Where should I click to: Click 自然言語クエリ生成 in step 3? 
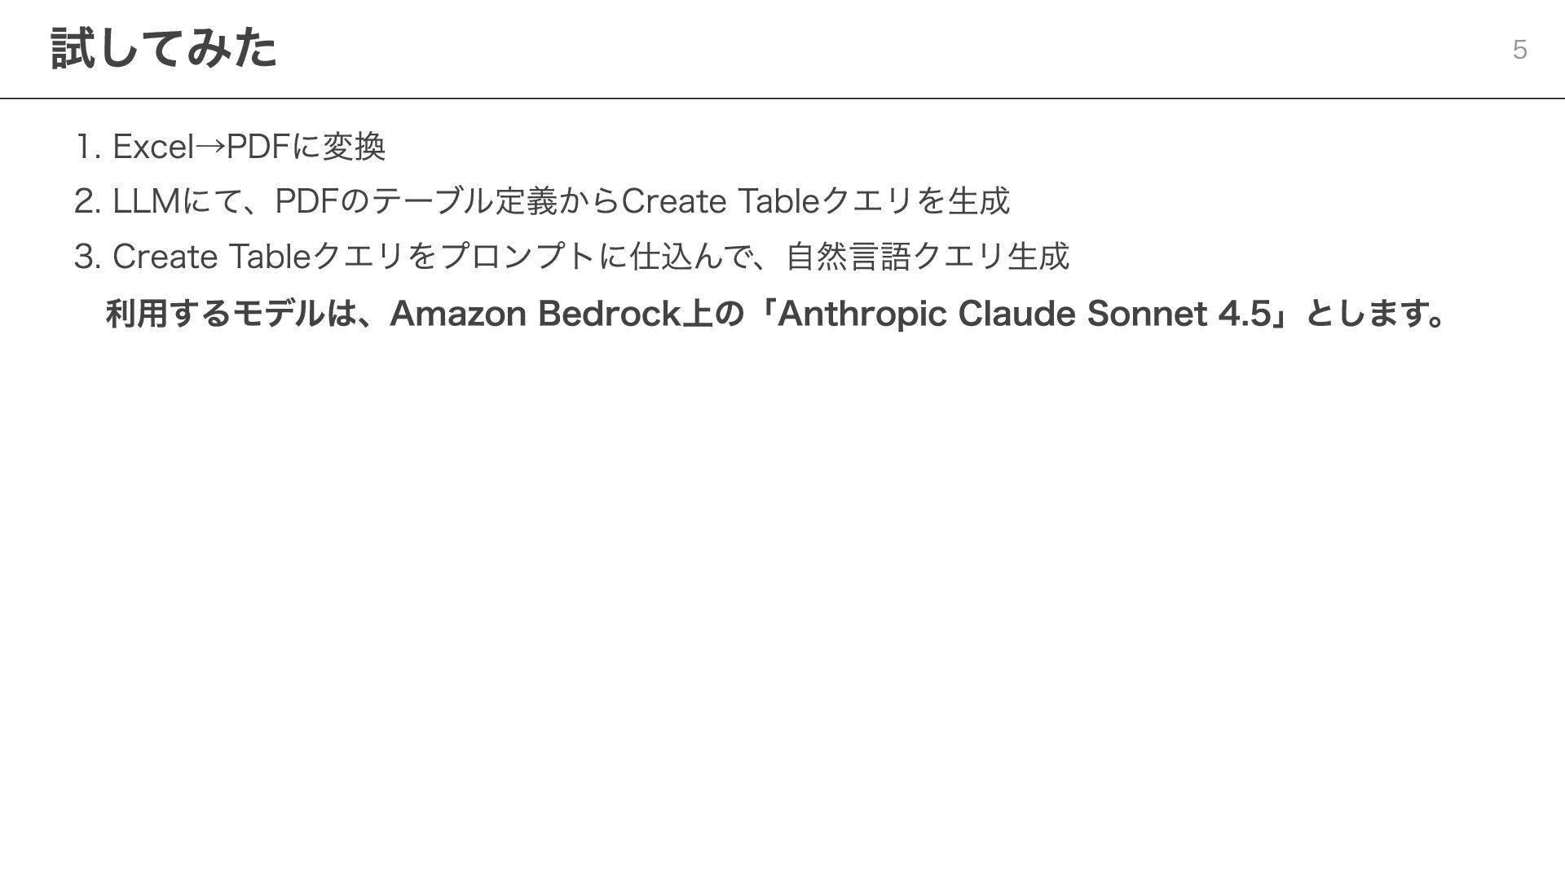pyautogui.click(x=927, y=257)
